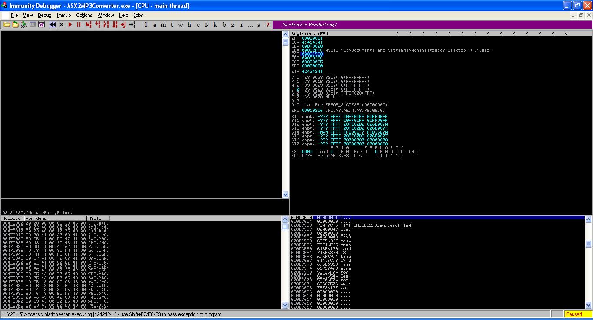The image size is (593, 320).
Task: Show Log window with 'l' button
Action: tap(146, 25)
